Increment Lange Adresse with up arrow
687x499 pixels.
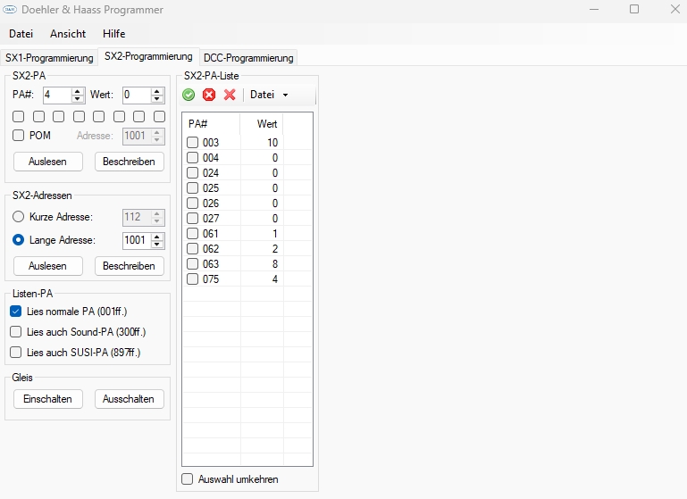tap(157, 237)
